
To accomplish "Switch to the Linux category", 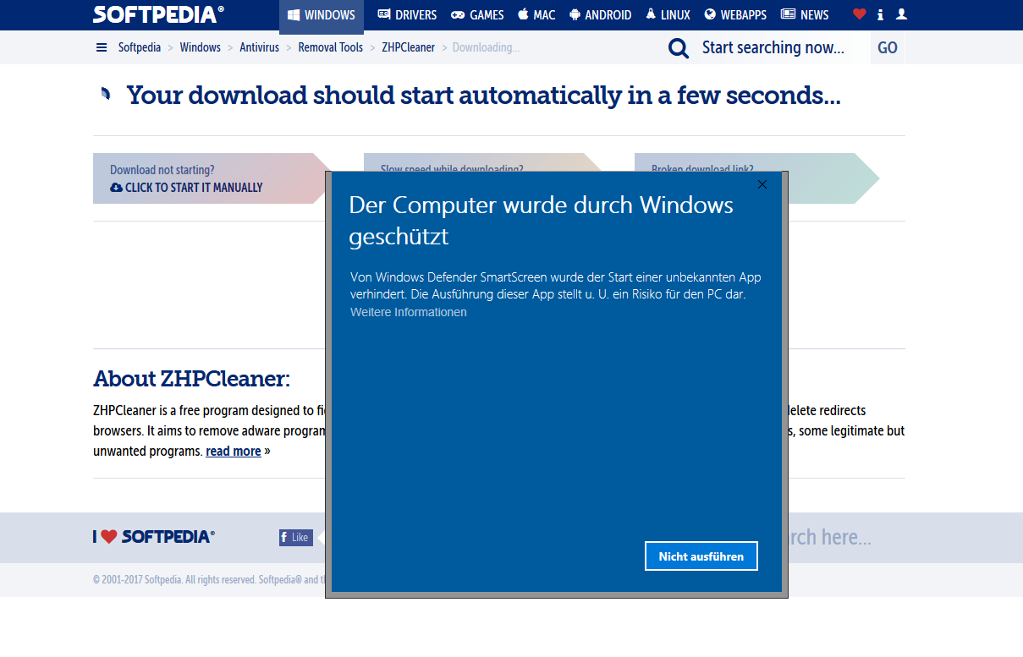I will (668, 15).
